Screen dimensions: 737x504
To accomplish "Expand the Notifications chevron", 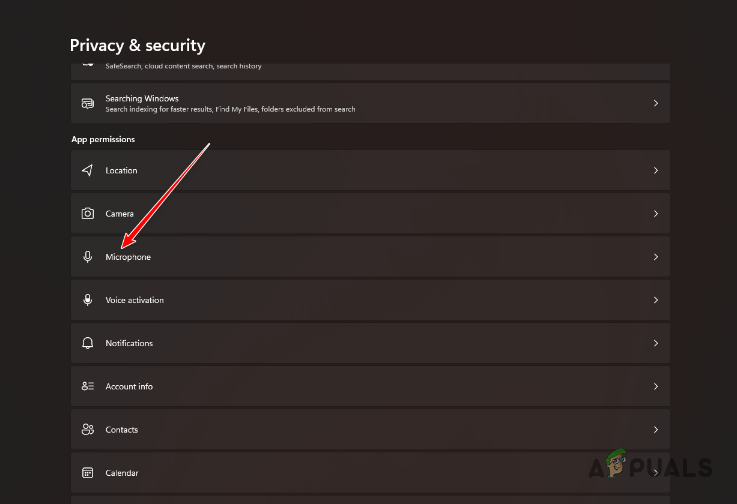I will [x=656, y=343].
